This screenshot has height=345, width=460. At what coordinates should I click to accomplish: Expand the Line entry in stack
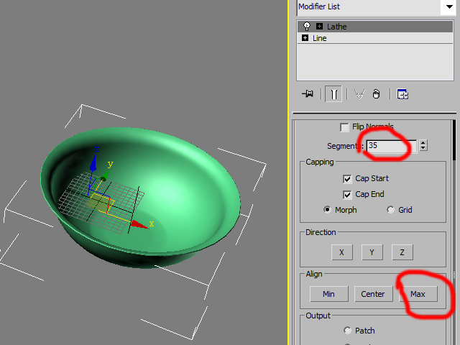[306, 38]
